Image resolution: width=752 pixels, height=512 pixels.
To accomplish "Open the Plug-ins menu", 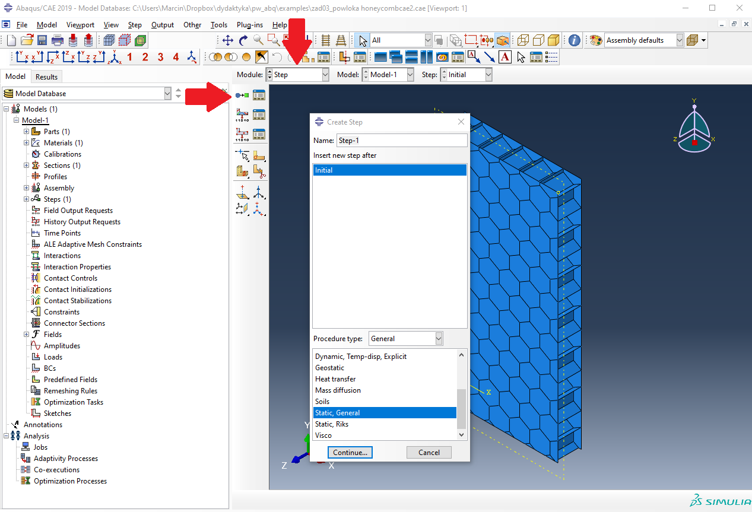I will point(249,25).
